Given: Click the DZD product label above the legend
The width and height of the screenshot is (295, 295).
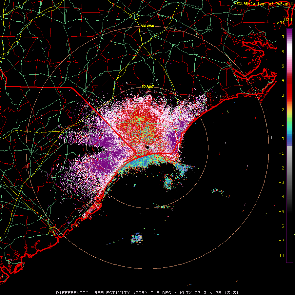Looking at the screenshot, I should [288, 20].
